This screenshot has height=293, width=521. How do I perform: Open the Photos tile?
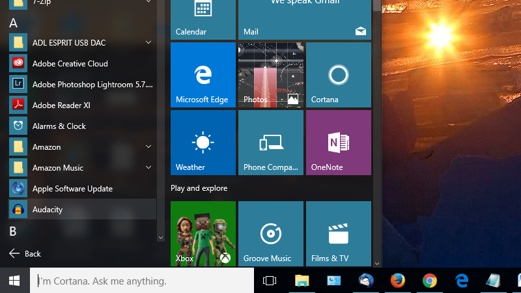click(x=271, y=75)
